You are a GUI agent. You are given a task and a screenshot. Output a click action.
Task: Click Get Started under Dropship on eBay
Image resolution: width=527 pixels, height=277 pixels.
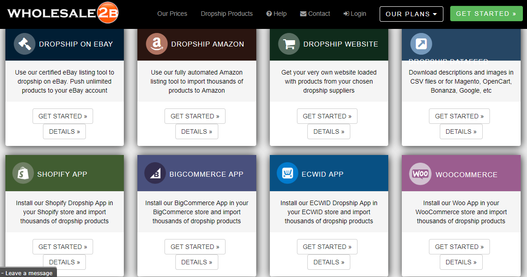pyautogui.click(x=63, y=116)
